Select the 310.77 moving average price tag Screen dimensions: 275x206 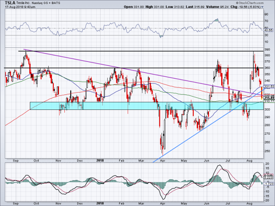point(269,101)
